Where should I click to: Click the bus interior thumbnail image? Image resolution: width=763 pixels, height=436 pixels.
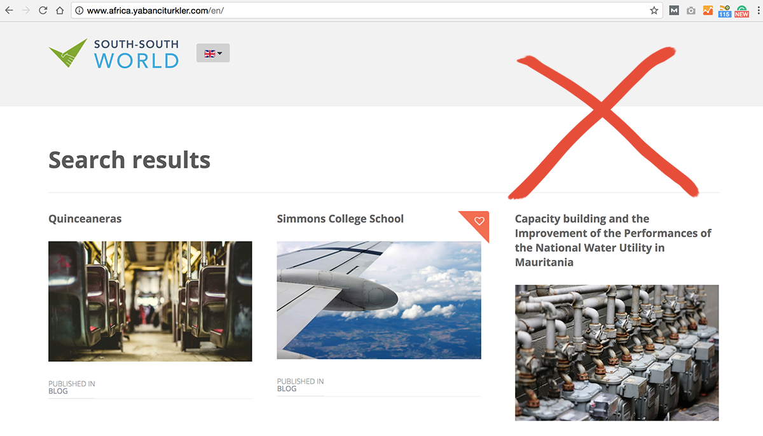pyautogui.click(x=150, y=301)
